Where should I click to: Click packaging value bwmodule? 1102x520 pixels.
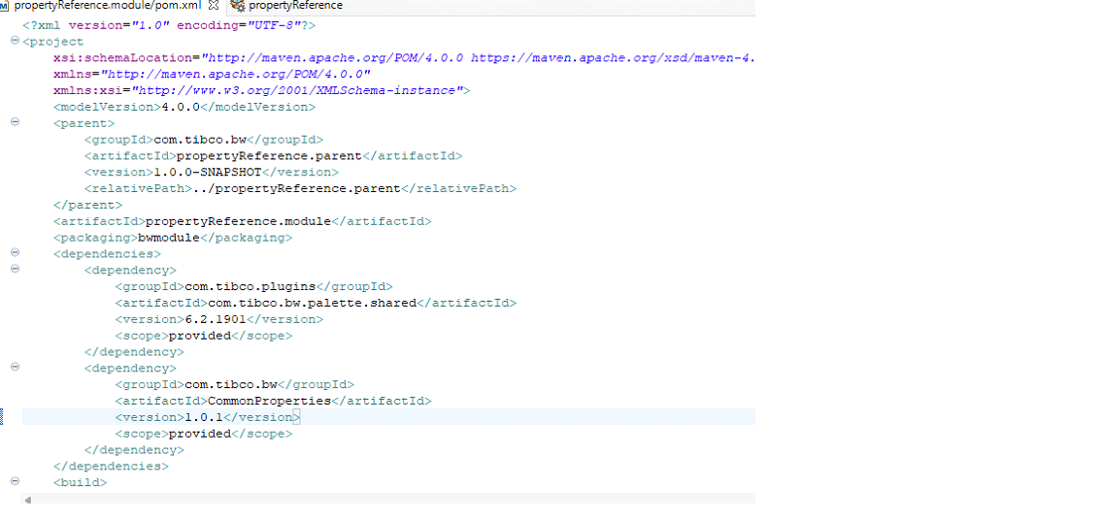point(169,238)
